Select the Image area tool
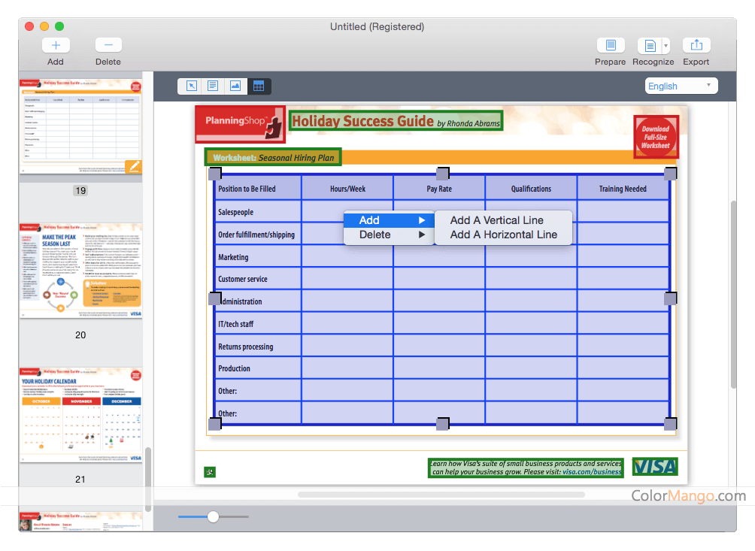The image size is (755, 551). [236, 86]
